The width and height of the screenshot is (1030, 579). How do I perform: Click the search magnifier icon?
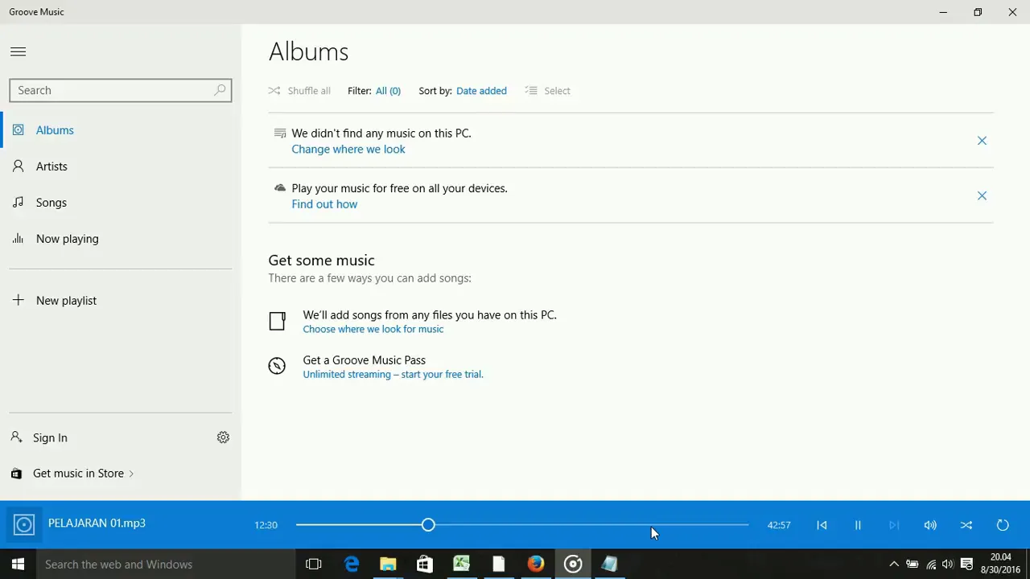220,90
